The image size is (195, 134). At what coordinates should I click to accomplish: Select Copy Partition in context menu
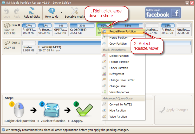pyautogui.click(x=118, y=44)
